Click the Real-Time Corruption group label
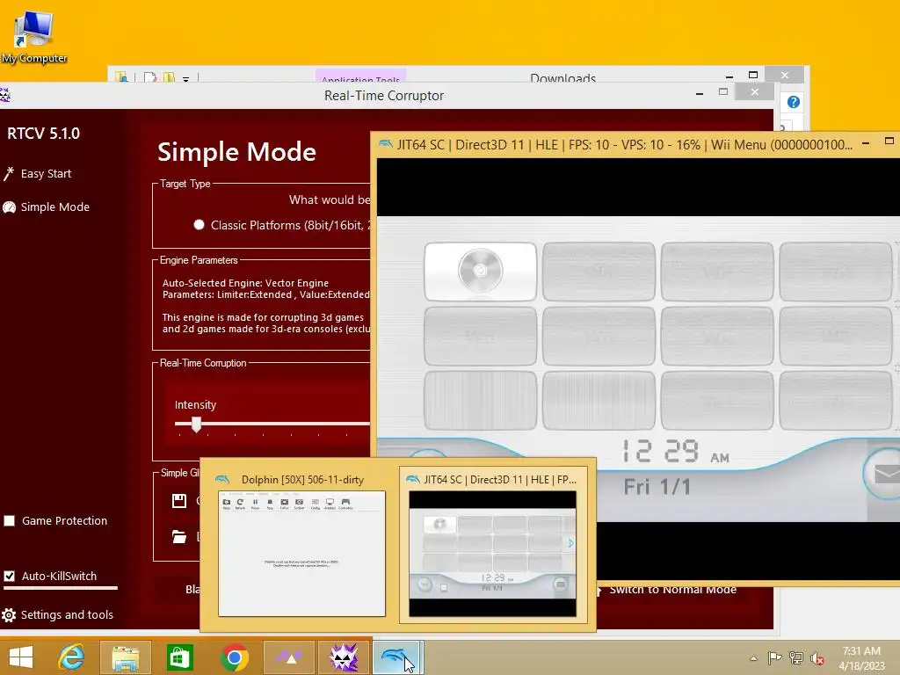The width and height of the screenshot is (900, 675). 203,363
